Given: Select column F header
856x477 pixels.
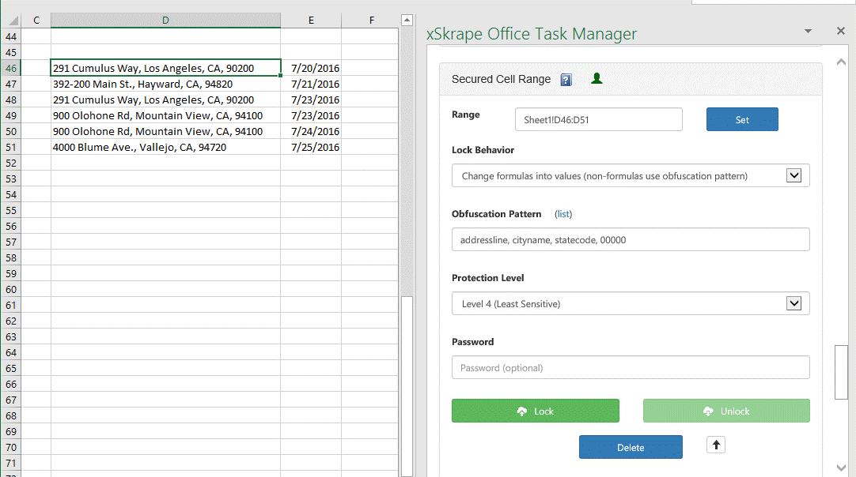Looking at the screenshot, I should click(x=371, y=21).
